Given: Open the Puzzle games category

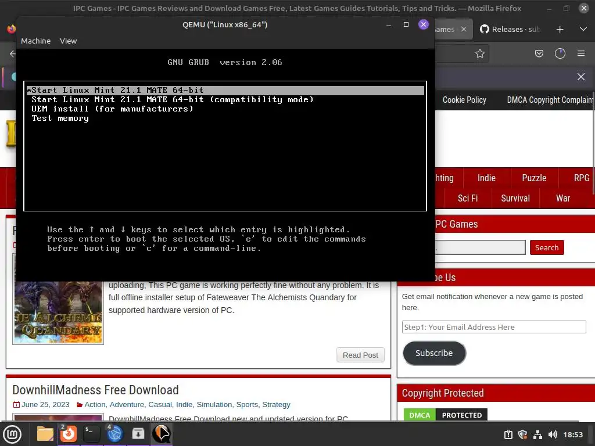Looking at the screenshot, I should pyautogui.click(x=534, y=178).
